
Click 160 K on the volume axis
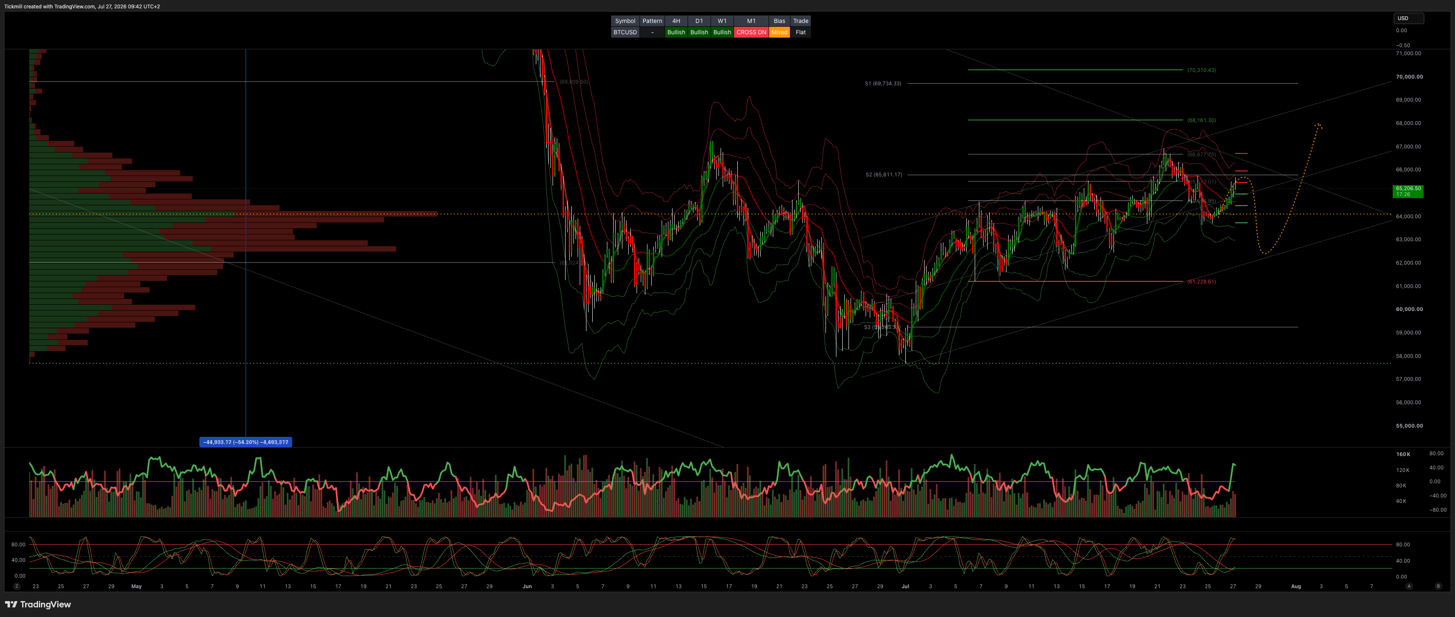point(1403,454)
